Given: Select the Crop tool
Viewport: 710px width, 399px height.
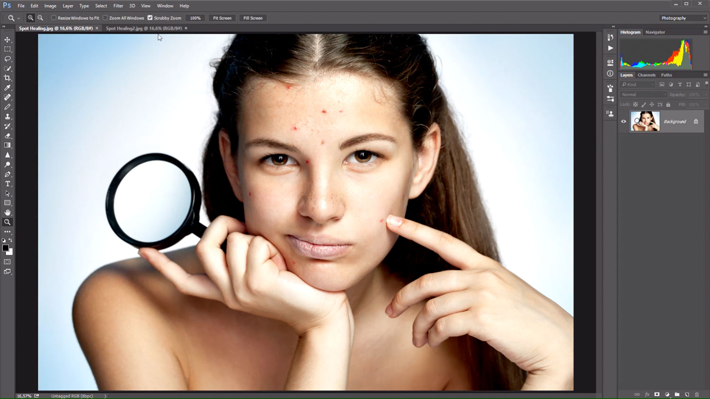Looking at the screenshot, I should (x=8, y=78).
